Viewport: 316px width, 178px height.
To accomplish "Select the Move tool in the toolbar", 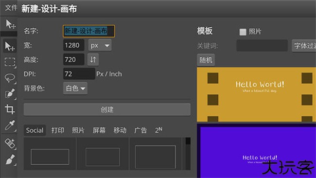I will coord(10,46).
